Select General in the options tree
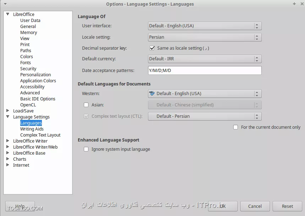This screenshot has width=305, height=216. (x=28, y=26)
